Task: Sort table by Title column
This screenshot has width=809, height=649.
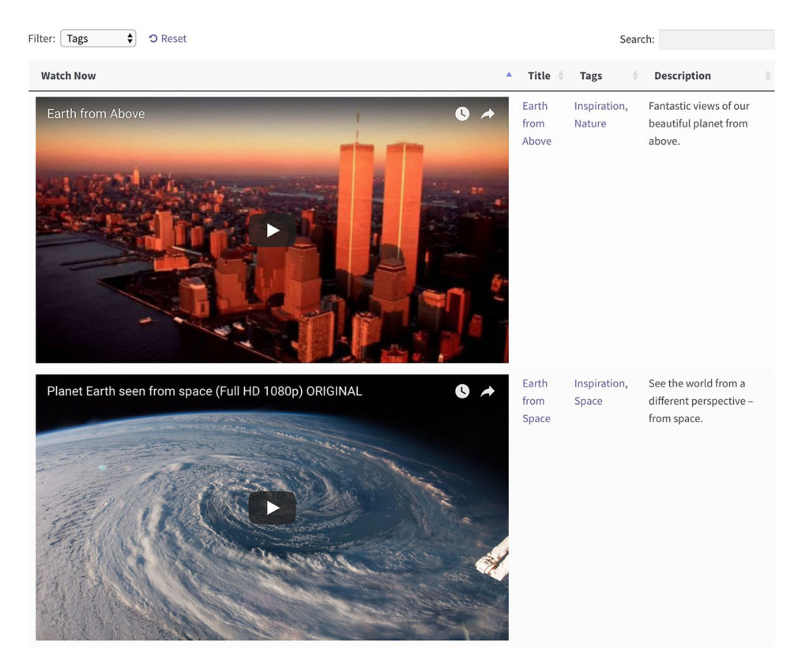Action: pyautogui.click(x=539, y=76)
